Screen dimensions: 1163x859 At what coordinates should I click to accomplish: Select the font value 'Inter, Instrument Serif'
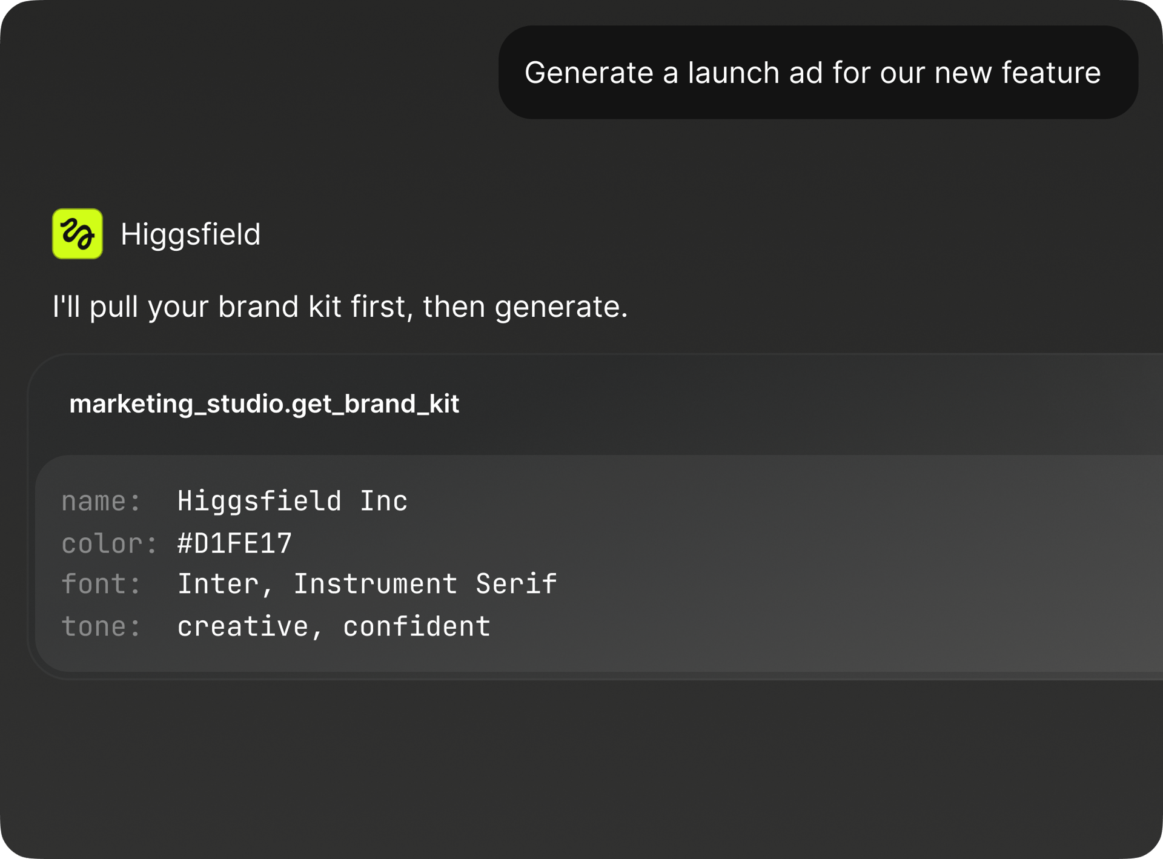click(367, 584)
